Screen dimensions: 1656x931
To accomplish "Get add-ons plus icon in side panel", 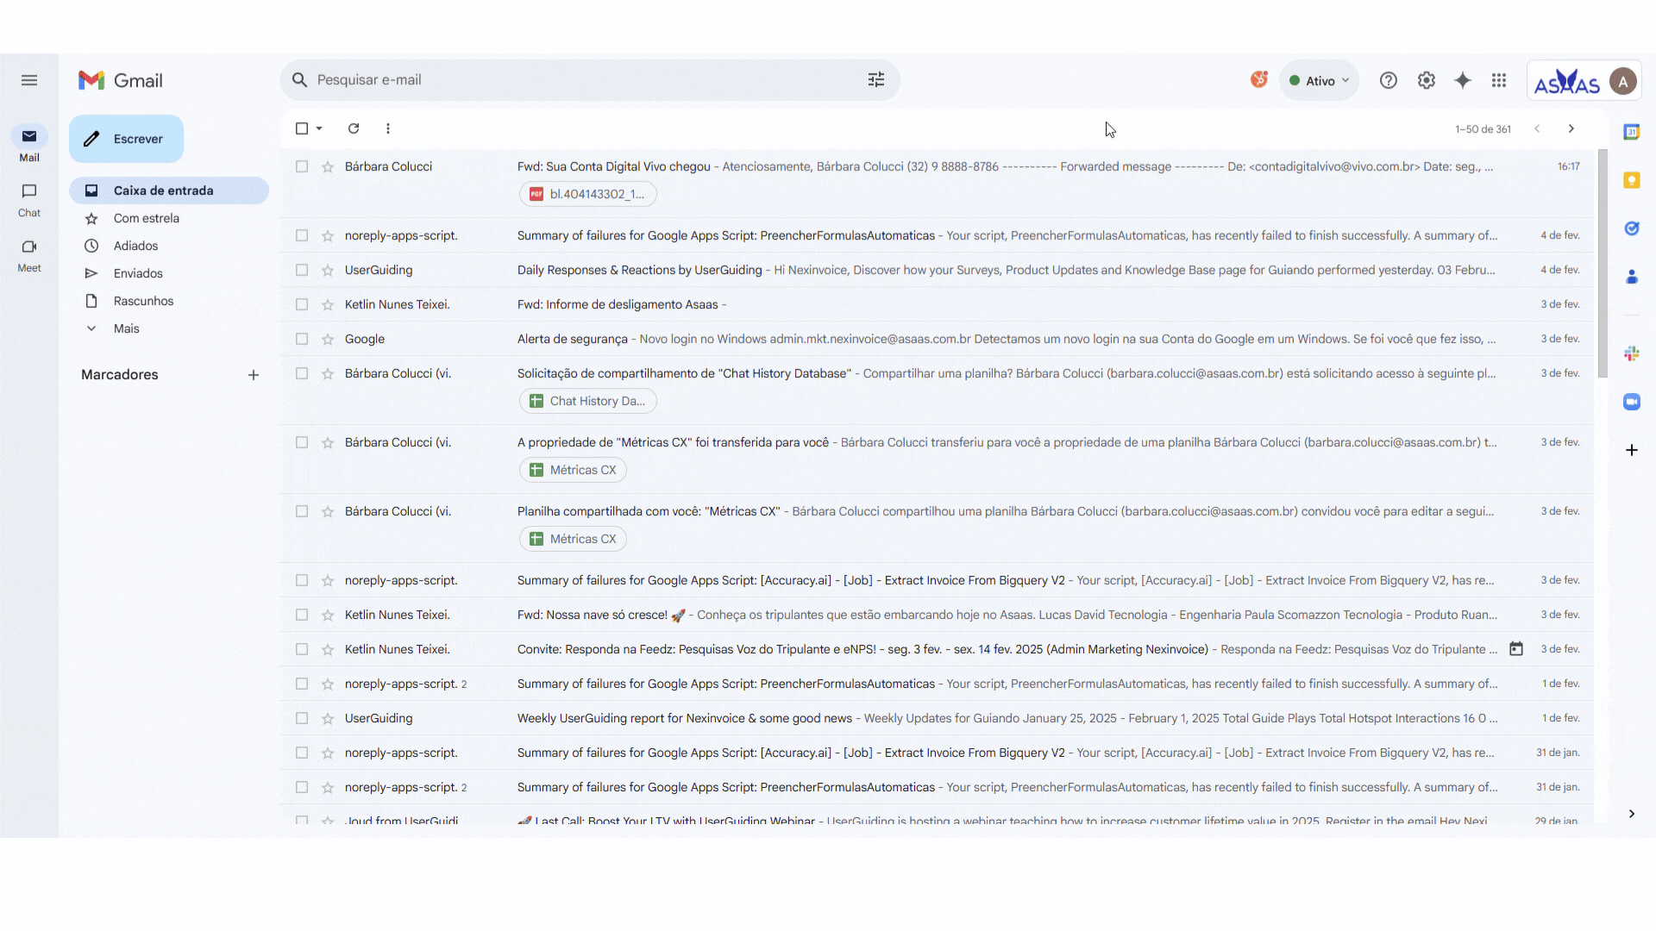I will click(x=1632, y=450).
